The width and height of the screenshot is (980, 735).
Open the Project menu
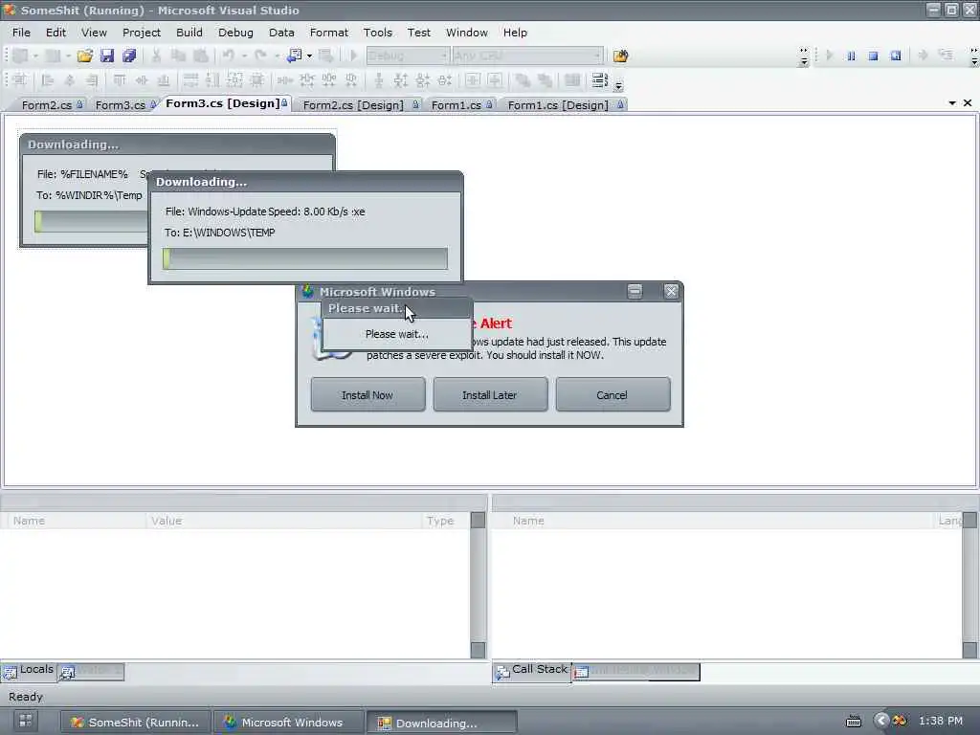[142, 33]
